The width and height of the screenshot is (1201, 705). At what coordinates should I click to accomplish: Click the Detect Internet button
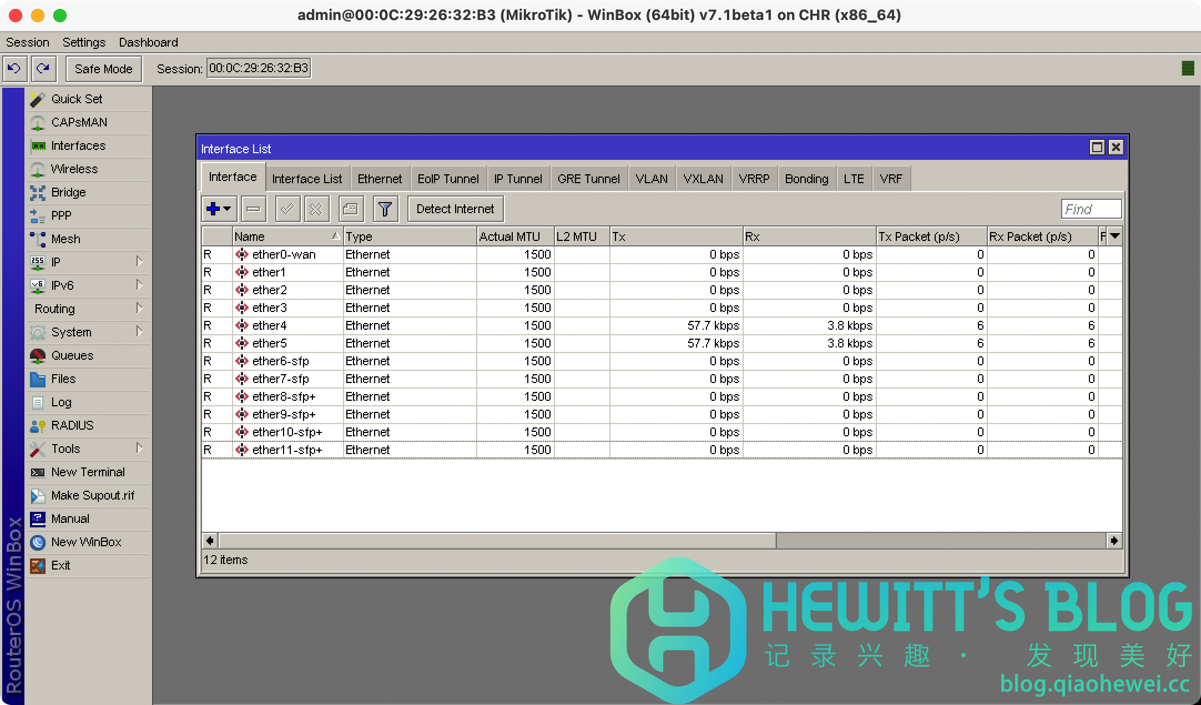pos(455,209)
